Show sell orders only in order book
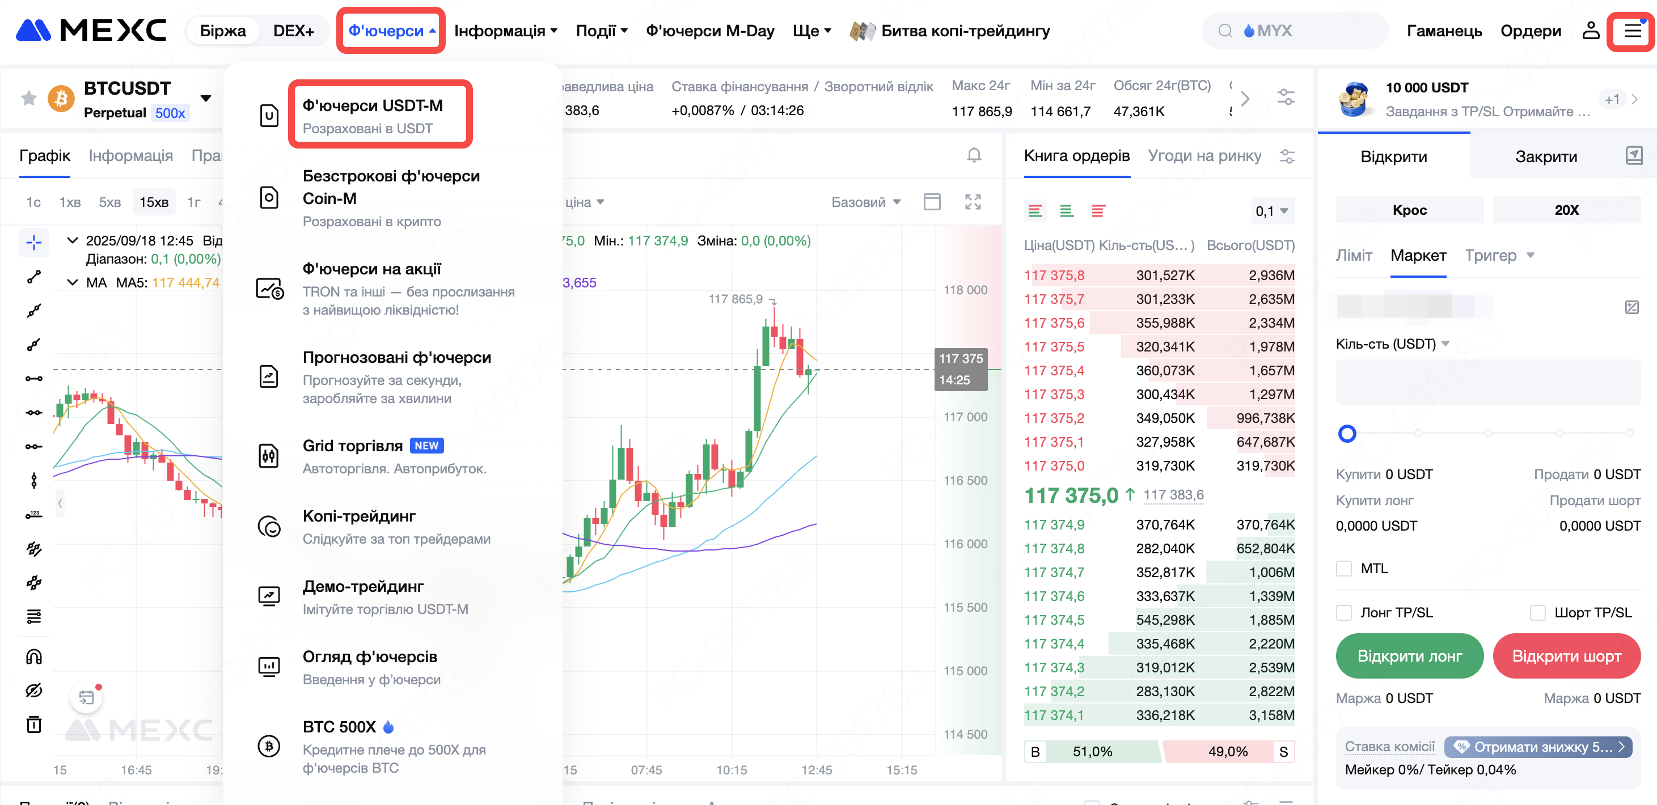The width and height of the screenshot is (1657, 805). [x=1098, y=211]
